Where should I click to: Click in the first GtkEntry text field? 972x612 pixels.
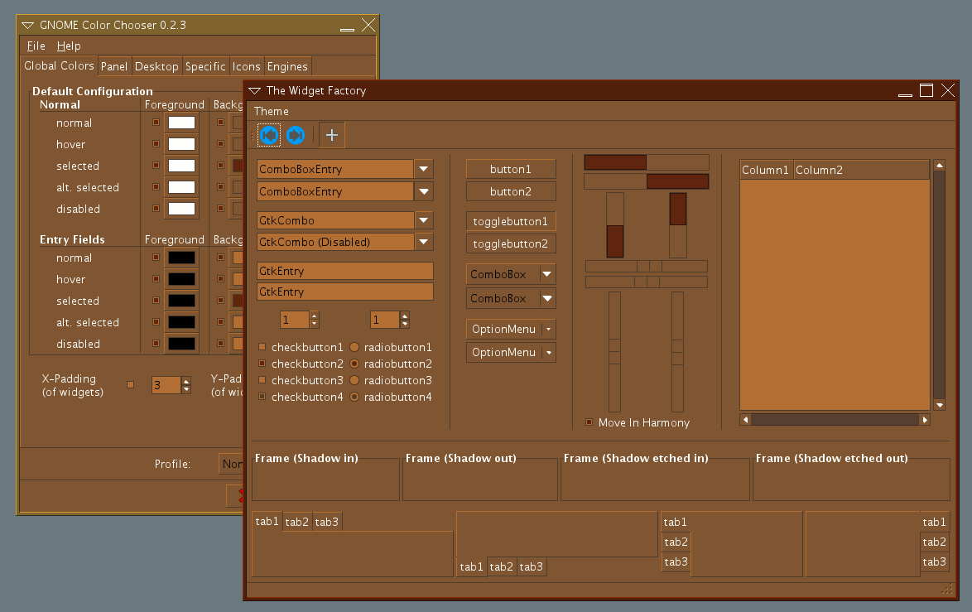pyautogui.click(x=345, y=271)
